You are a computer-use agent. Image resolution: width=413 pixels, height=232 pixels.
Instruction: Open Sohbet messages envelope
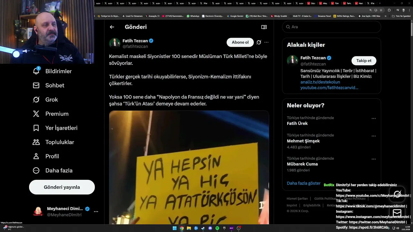coord(36,85)
